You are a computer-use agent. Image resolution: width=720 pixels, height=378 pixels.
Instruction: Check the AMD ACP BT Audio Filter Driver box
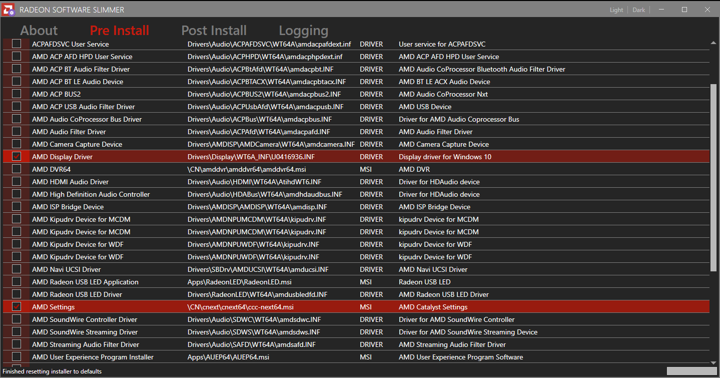17,69
